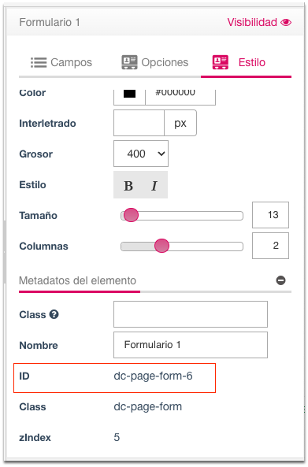
Task: Toggle bold text style
Action: [x=128, y=186]
